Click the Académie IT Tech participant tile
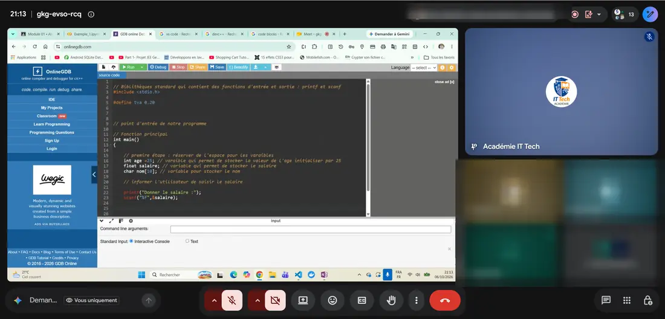Screen dimensions: 665x319 561,91
